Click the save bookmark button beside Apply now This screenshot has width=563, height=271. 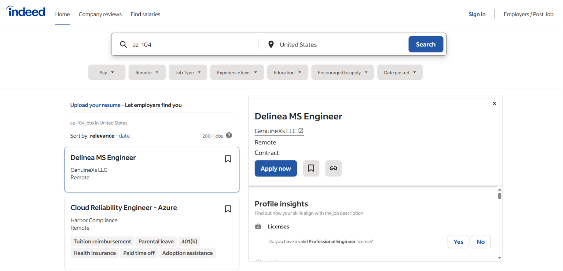311,168
